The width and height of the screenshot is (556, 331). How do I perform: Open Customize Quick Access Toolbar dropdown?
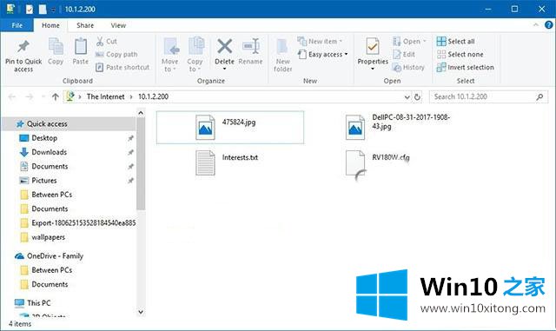54,10
